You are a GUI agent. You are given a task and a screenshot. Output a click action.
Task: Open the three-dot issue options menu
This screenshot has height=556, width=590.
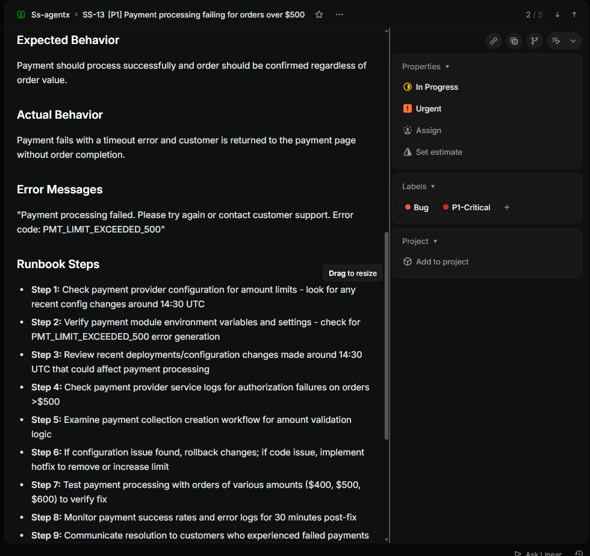point(340,14)
